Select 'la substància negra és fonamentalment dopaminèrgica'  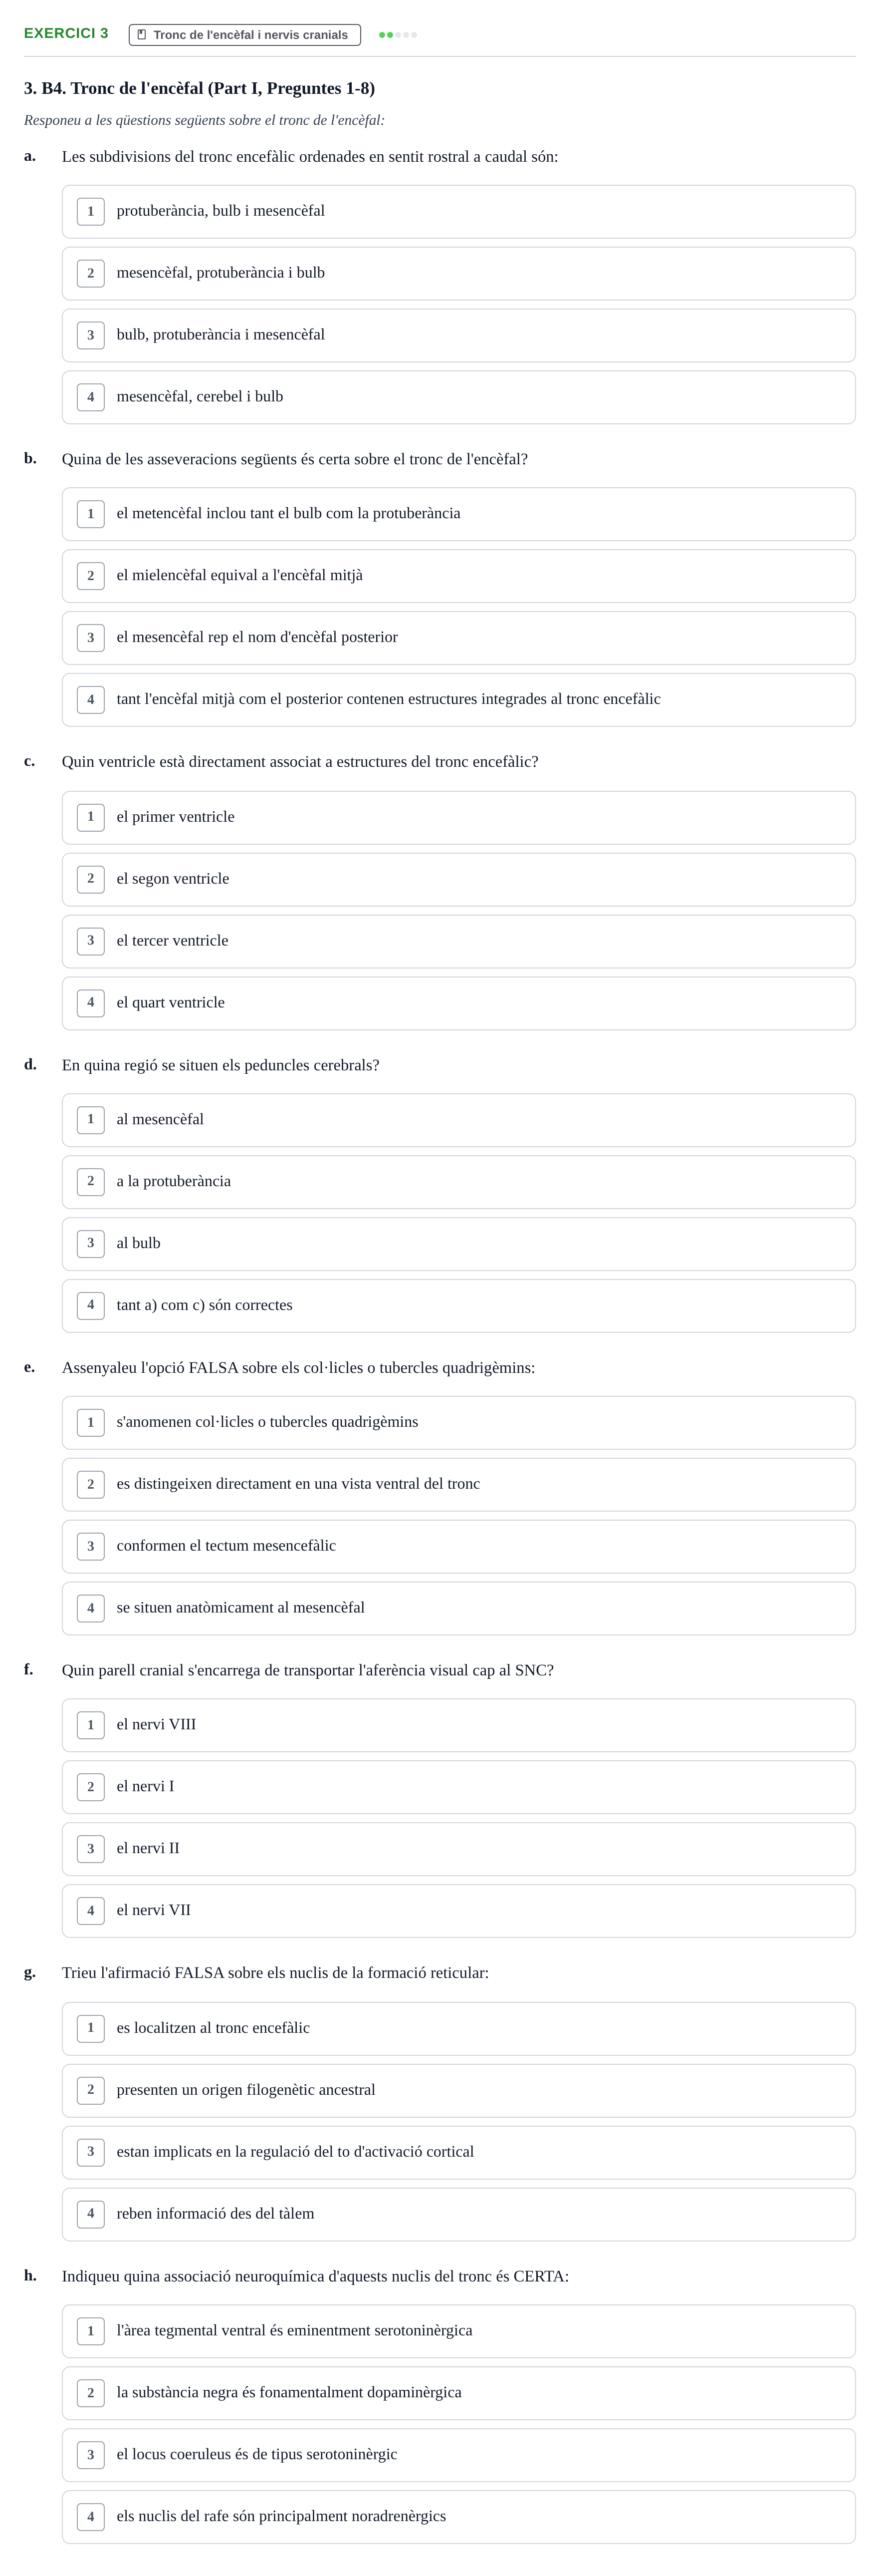point(458,2393)
